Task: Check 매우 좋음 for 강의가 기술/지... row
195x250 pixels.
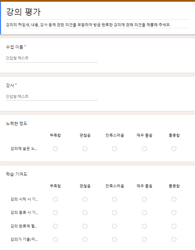Action: 144,239
